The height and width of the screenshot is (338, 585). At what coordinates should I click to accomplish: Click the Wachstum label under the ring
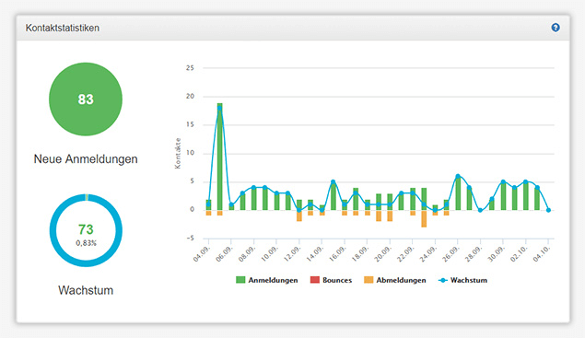(x=86, y=290)
